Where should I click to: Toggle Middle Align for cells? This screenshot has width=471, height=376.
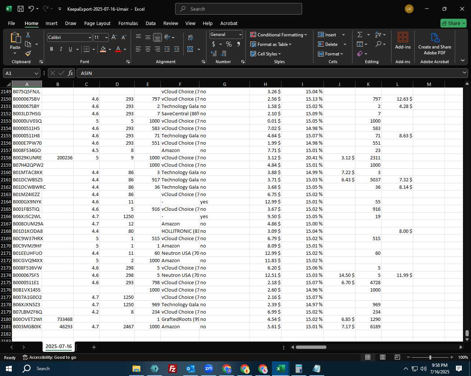point(148,37)
